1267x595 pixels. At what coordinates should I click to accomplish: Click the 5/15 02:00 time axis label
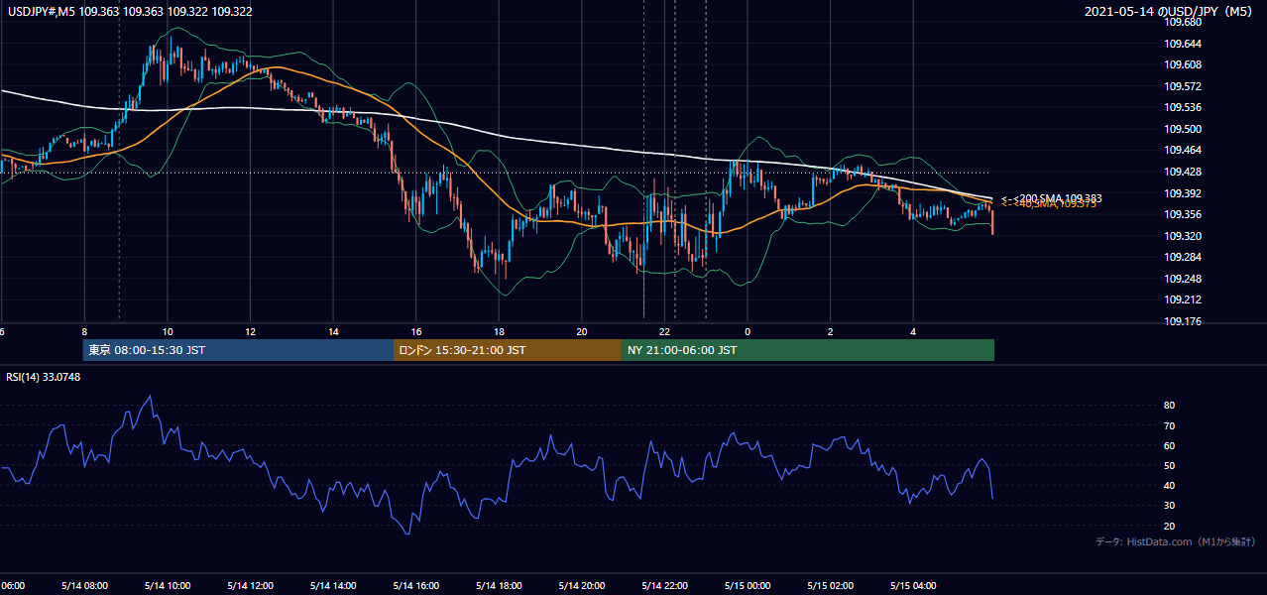pos(831,585)
